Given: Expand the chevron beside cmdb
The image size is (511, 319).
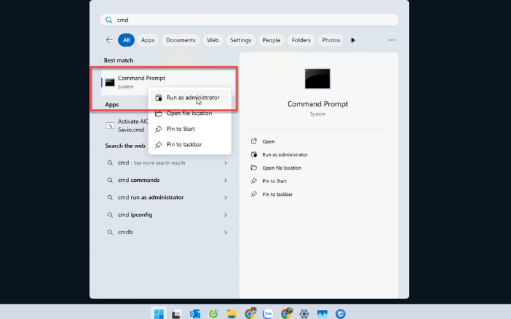Looking at the screenshot, I should (x=225, y=232).
